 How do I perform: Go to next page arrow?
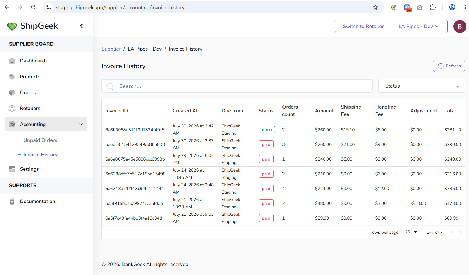(460, 232)
